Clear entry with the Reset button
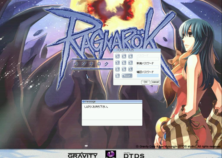This screenshot has width=222, height=158. point(127,76)
